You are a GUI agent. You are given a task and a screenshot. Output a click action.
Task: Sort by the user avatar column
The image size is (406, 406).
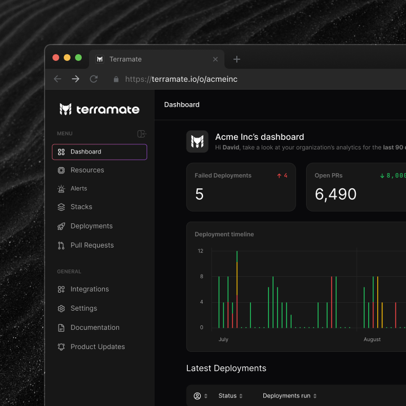coord(201,396)
